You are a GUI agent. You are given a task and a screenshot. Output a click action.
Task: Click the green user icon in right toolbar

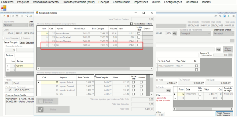point(229,16)
